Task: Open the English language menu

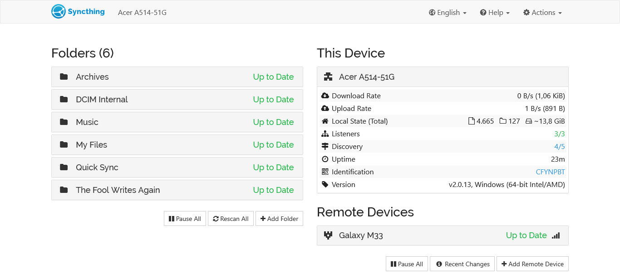Action: click(x=448, y=12)
